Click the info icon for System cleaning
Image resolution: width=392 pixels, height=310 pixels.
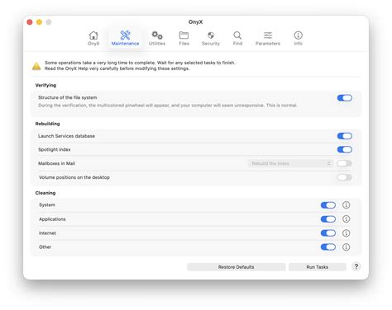coord(347,205)
